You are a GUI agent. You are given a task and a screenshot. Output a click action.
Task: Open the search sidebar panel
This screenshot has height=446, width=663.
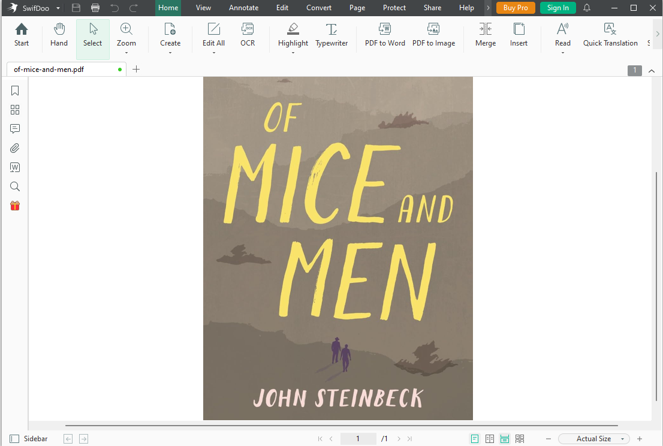[x=15, y=186]
